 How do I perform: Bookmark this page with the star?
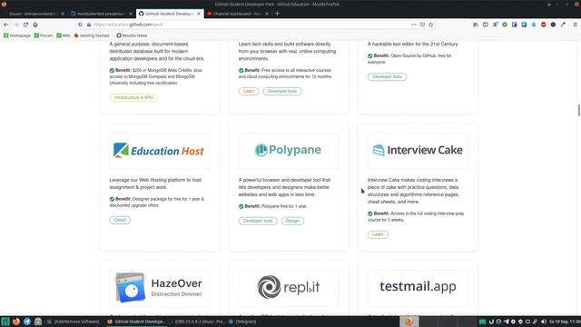tap(431, 25)
